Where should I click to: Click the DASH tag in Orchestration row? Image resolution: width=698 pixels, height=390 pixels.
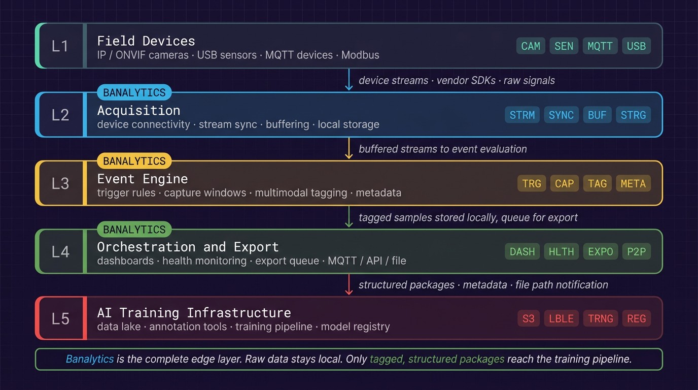522,251
